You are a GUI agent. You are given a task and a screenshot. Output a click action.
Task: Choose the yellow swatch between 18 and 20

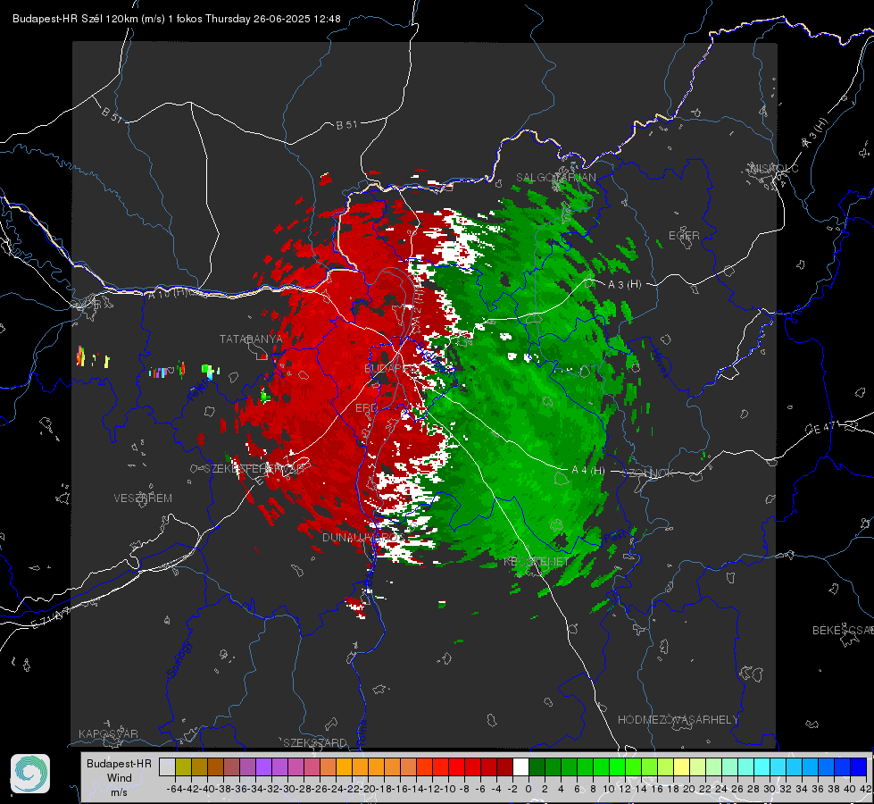pyautogui.click(x=681, y=767)
